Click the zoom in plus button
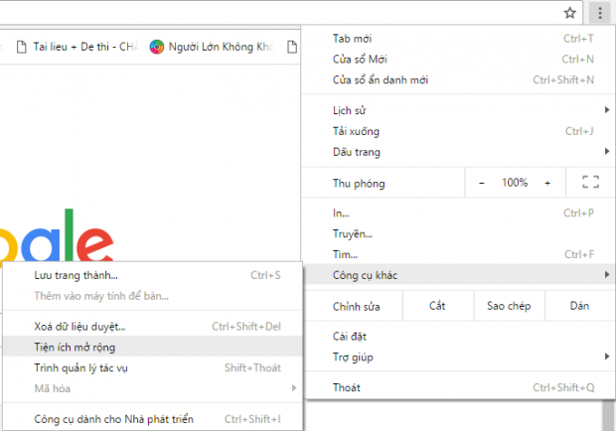Viewport: 616px width, 431px height. point(547,183)
